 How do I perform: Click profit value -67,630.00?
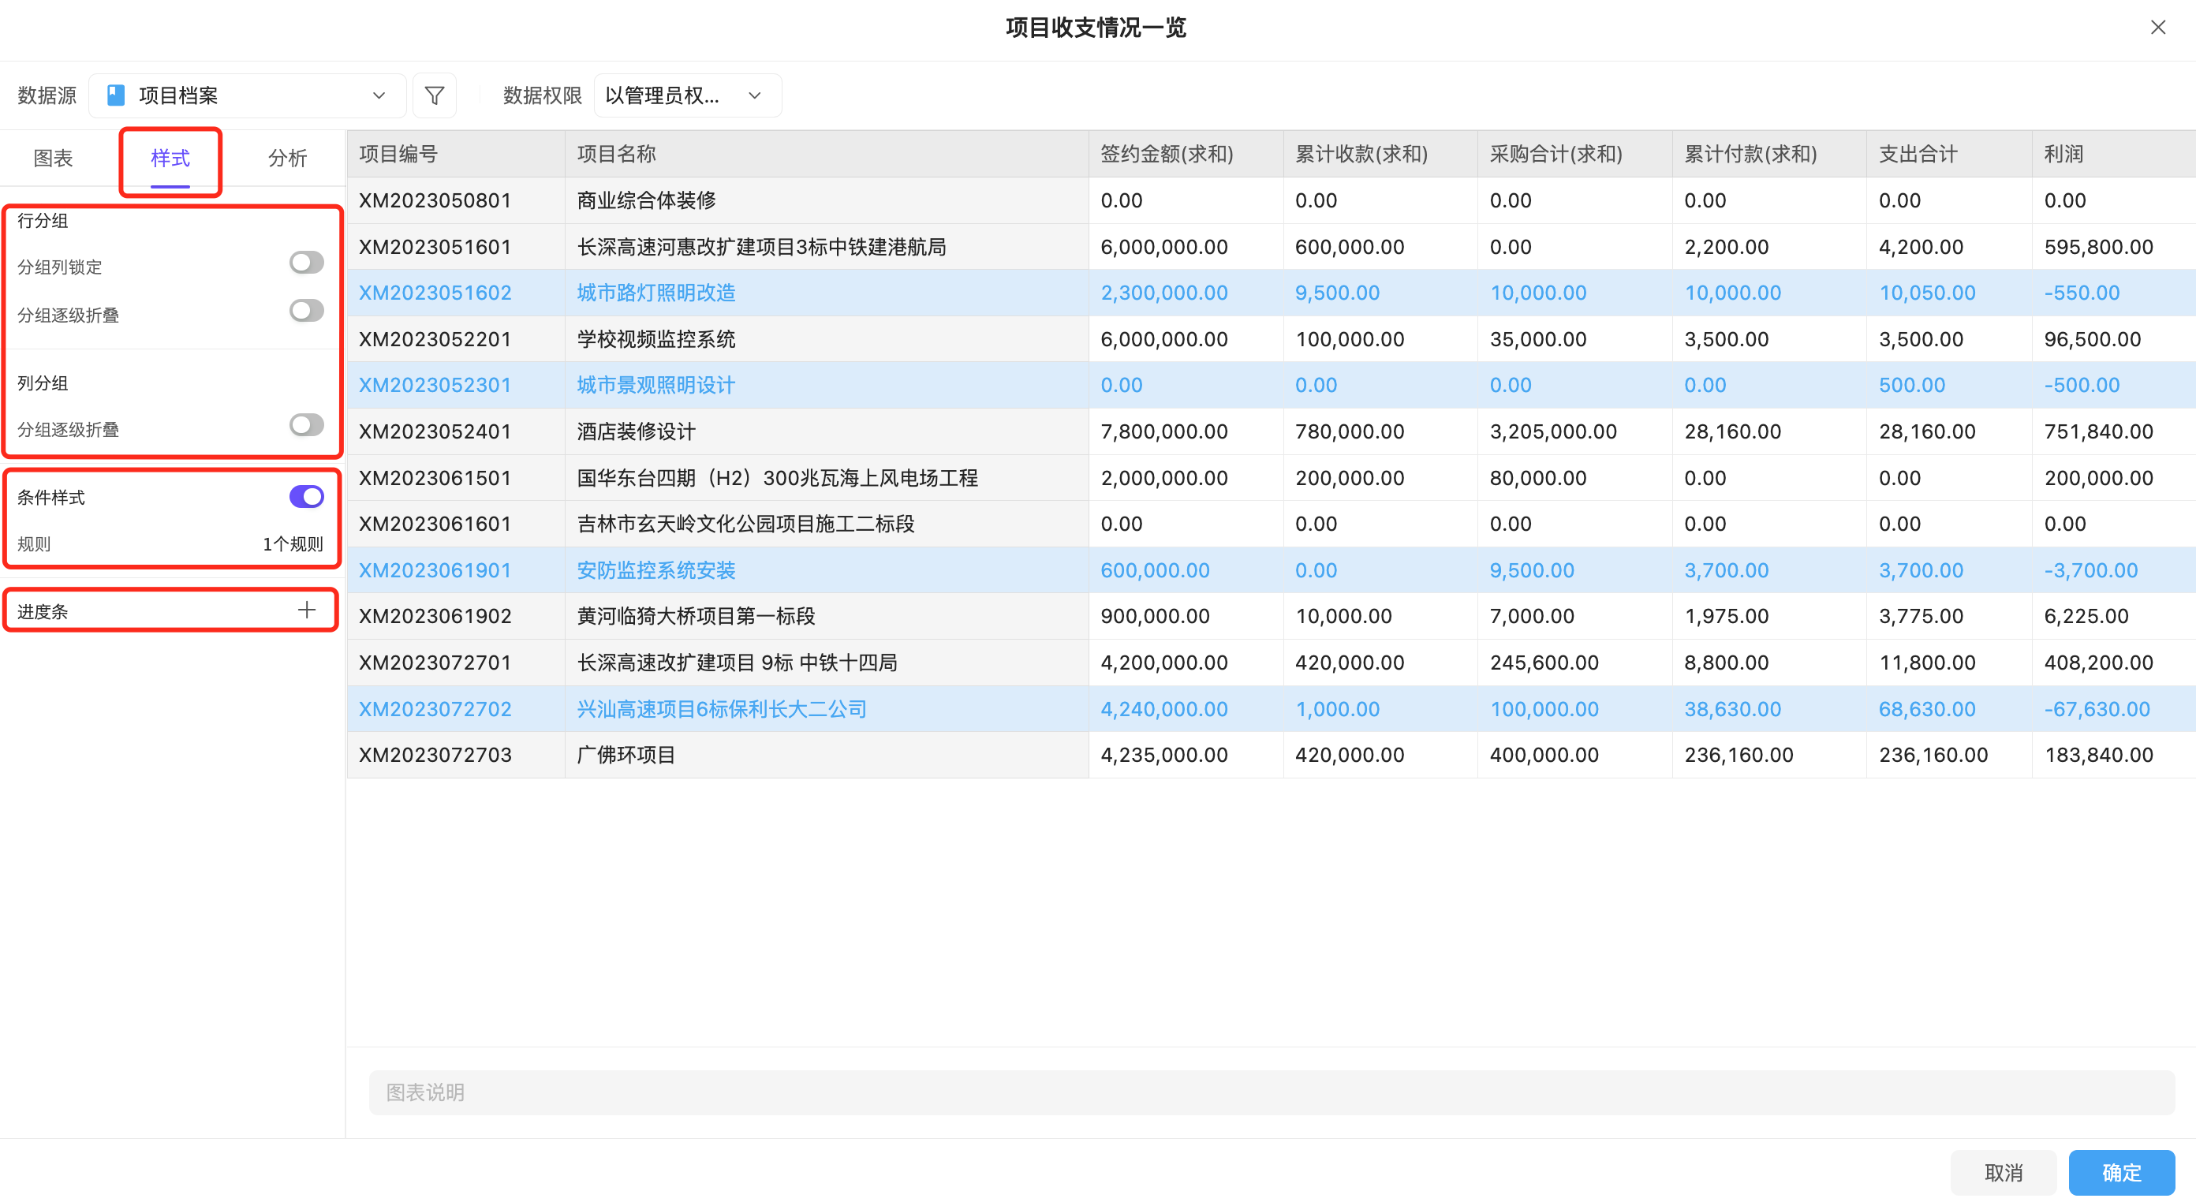click(2097, 708)
